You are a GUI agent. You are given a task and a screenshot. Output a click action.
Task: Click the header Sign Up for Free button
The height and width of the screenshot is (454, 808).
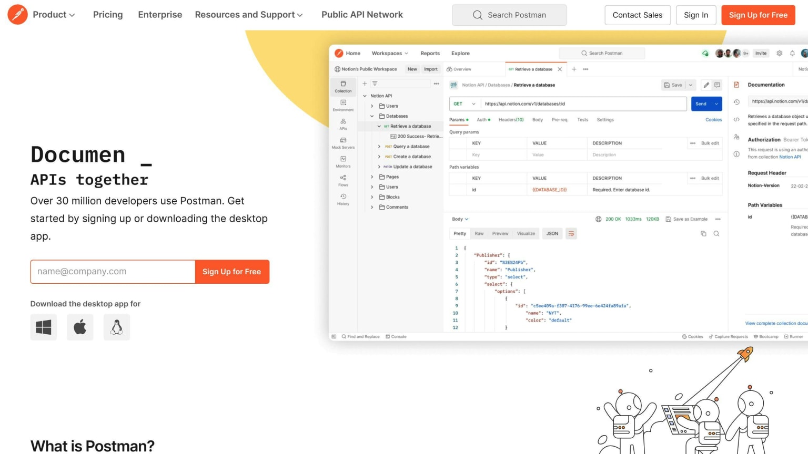coord(758,15)
